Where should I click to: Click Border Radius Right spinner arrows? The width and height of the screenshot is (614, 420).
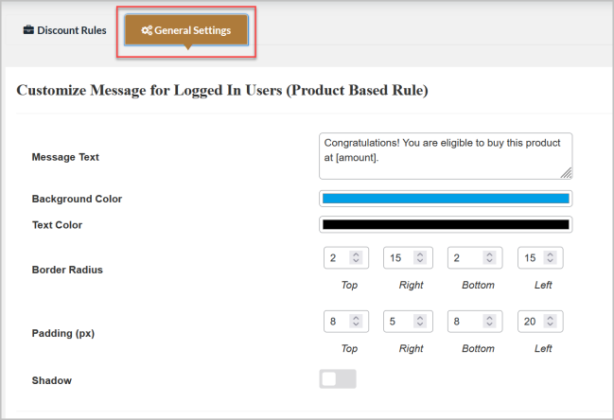click(422, 257)
